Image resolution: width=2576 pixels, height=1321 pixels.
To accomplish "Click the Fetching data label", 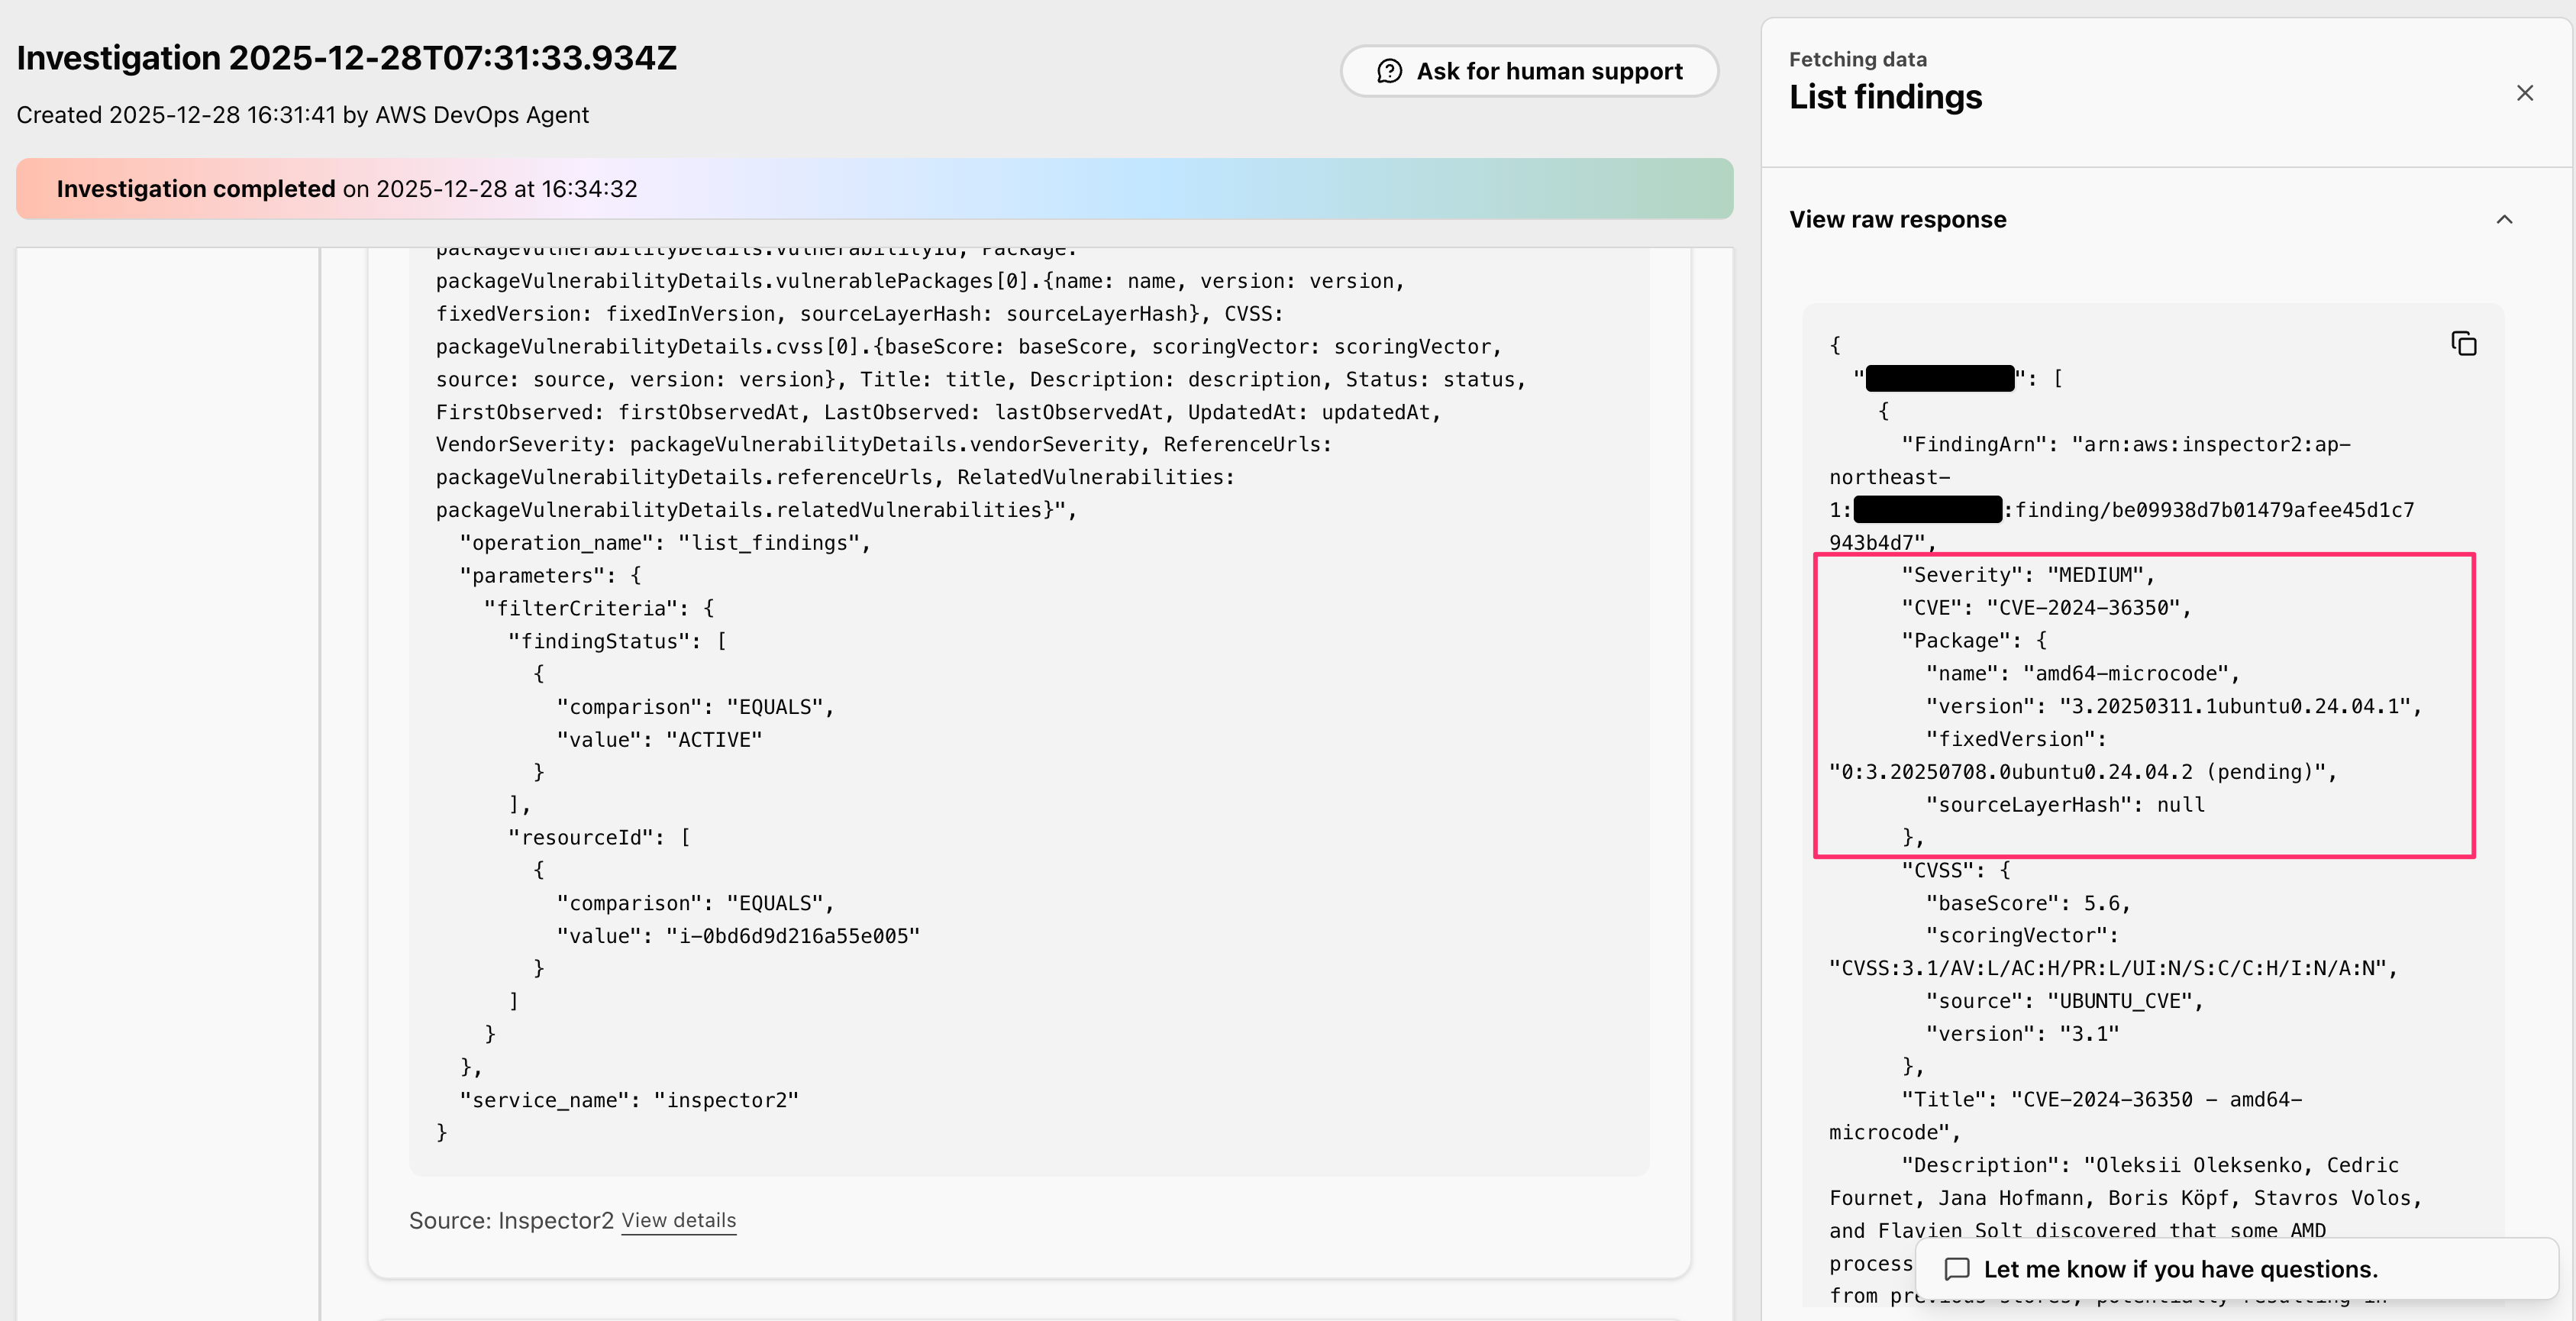I will 1857,58.
